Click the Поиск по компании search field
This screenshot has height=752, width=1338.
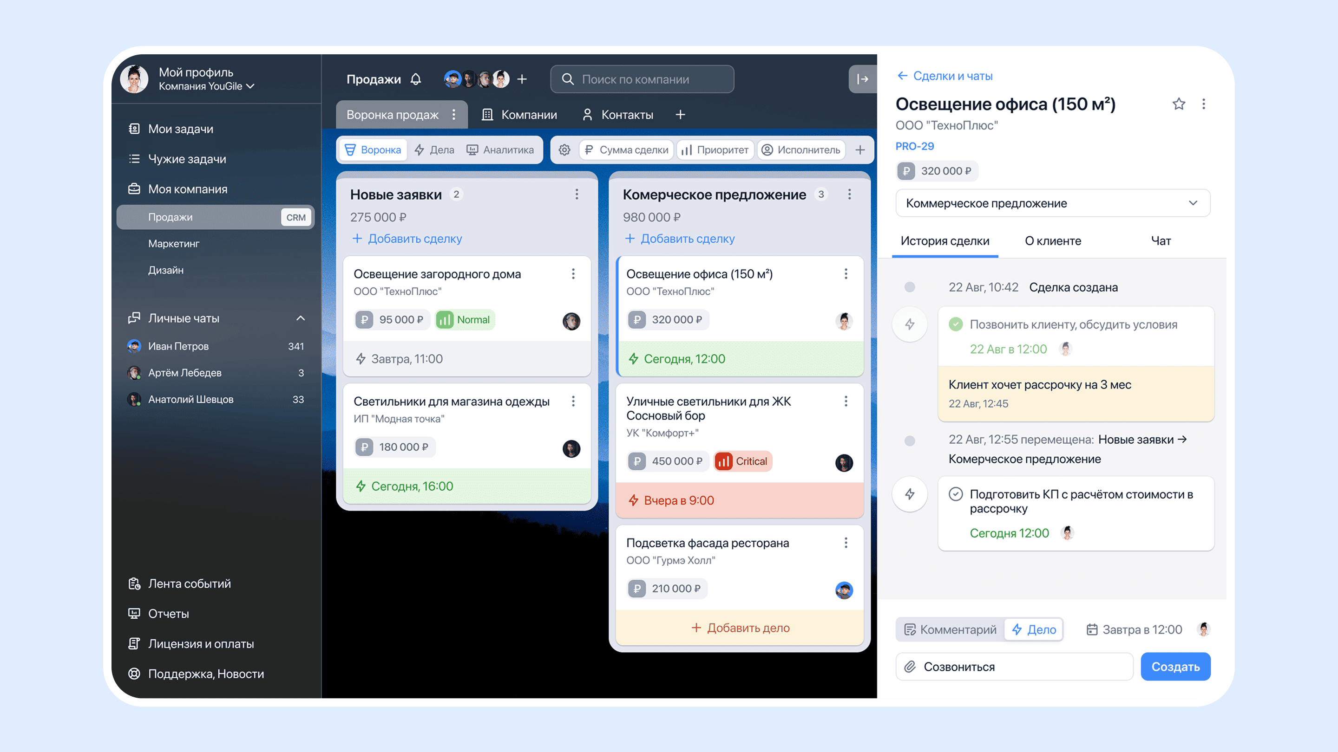coord(642,79)
